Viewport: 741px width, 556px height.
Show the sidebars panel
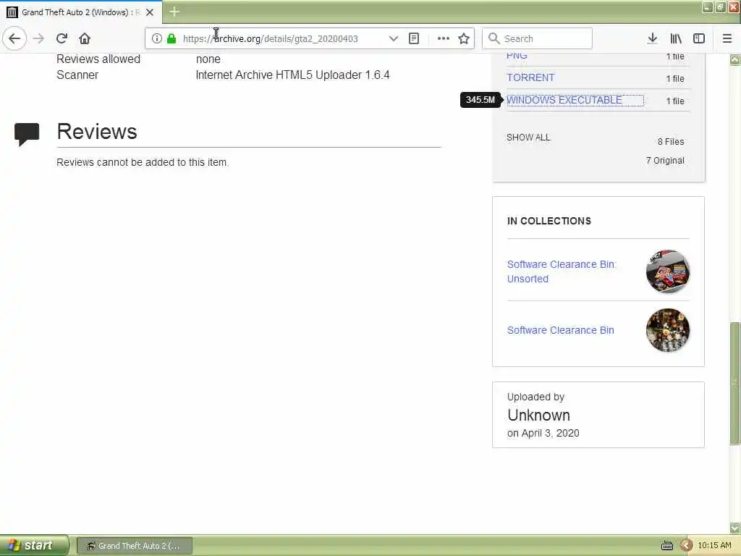[x=699, y=38]
